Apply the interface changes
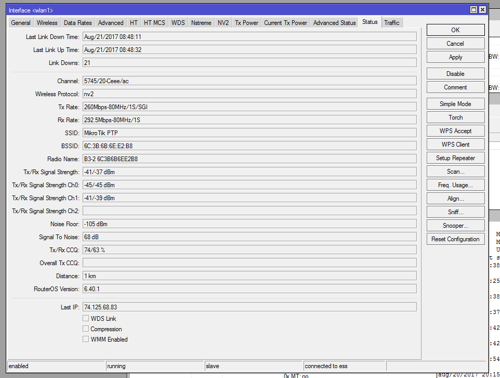The height and width of the screenshot is (378, 500). (x=455, y=57)
